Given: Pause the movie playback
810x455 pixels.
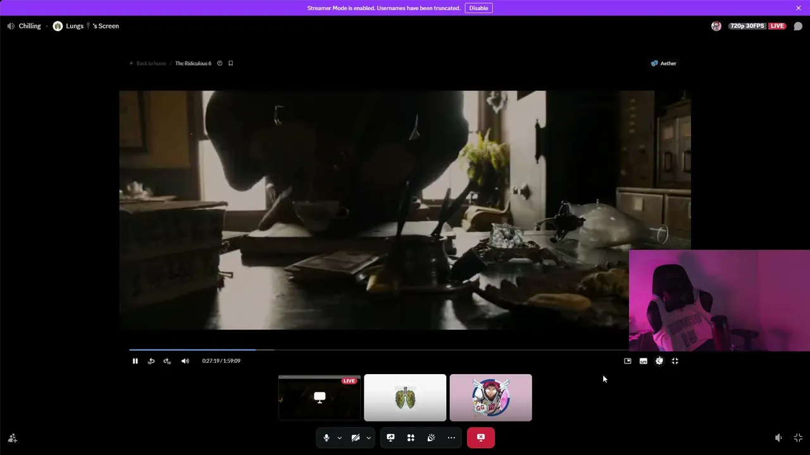Looking at the screenshot, I should click(135, 361).
